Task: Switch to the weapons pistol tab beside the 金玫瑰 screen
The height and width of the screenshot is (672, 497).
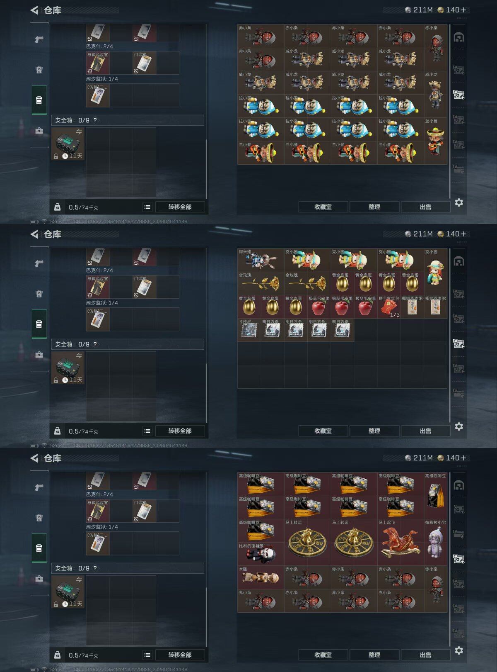Action: [x=39, y=263]
